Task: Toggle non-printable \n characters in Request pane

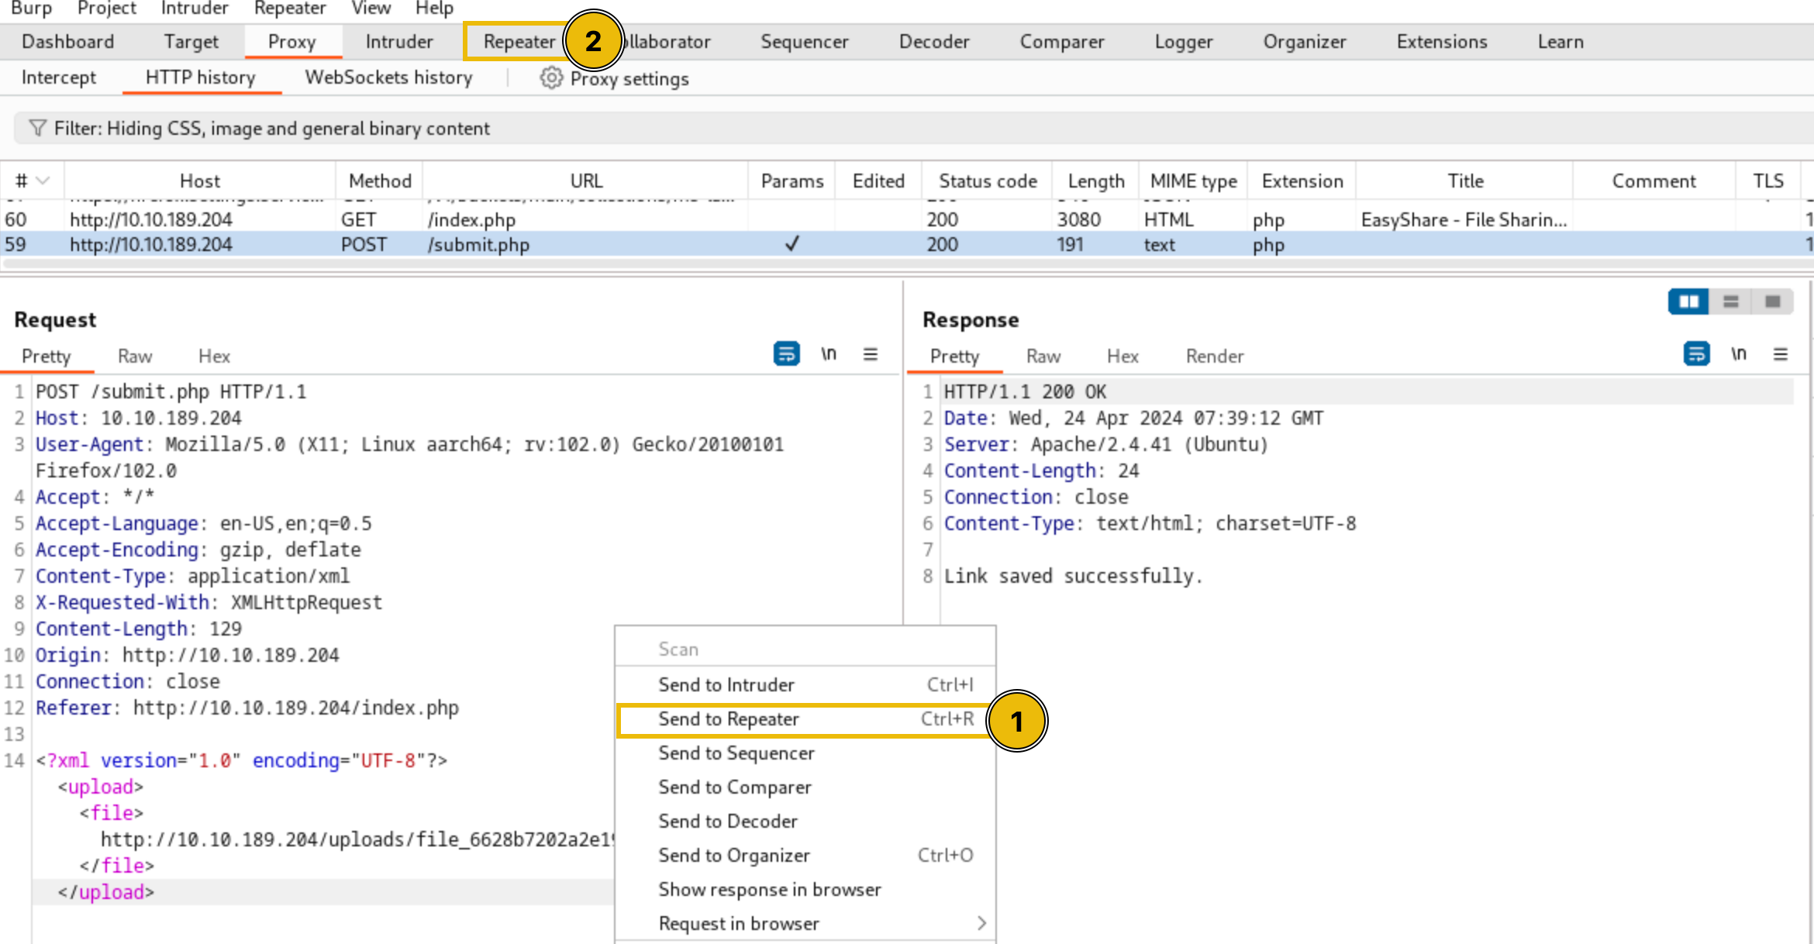Action: 829,354
